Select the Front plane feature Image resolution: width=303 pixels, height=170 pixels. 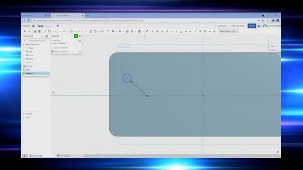point(31,55)
